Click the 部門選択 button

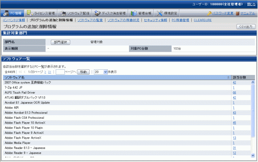point(61,42)
